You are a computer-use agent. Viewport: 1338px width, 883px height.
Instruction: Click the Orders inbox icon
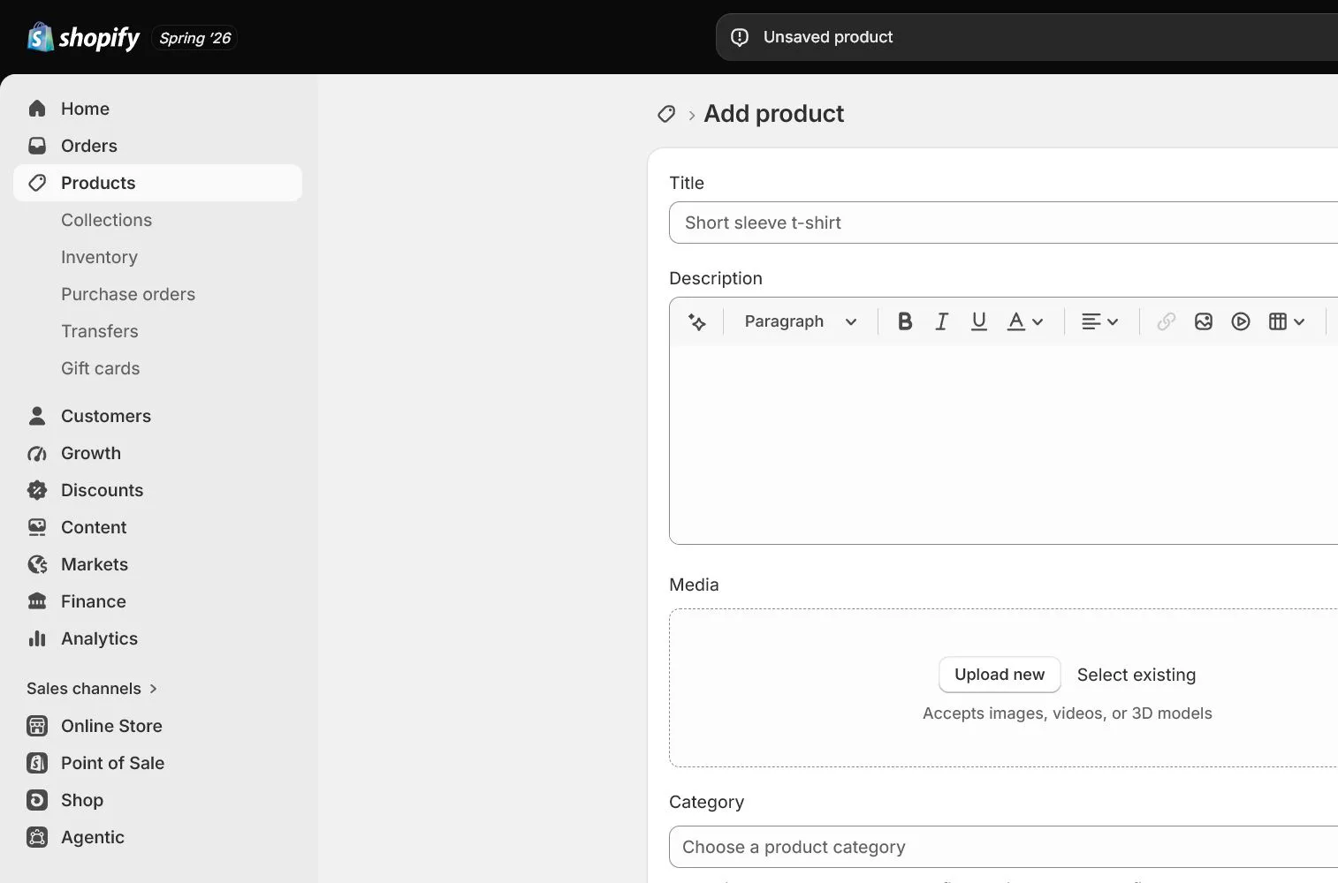(x=37, y=146)
